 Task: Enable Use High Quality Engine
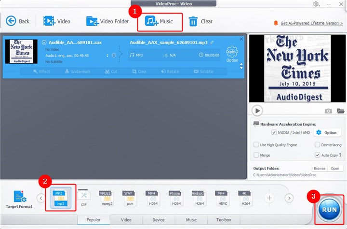[256, 144]
